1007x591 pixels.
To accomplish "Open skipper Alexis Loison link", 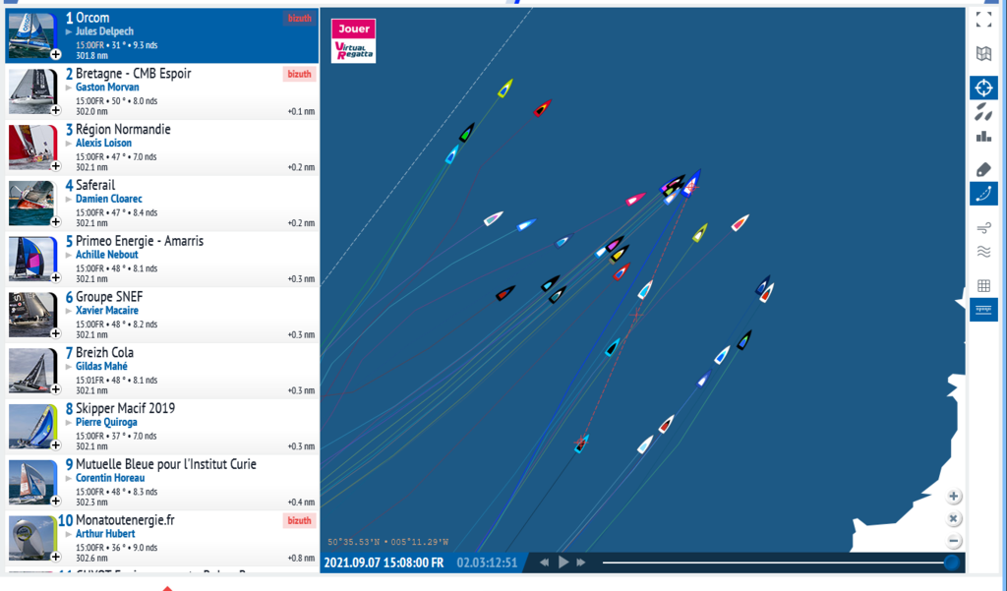I will [x=104, y=144].
